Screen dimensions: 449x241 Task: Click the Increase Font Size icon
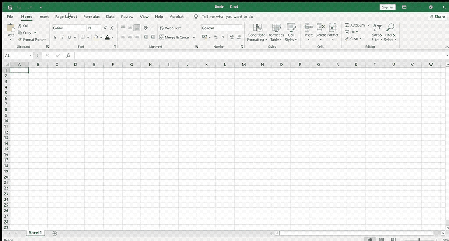pos(105,28)
